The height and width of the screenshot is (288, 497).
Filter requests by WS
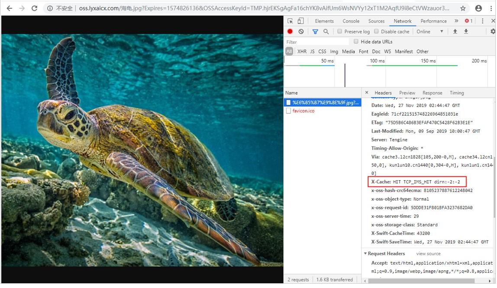[x=387, y=52]
